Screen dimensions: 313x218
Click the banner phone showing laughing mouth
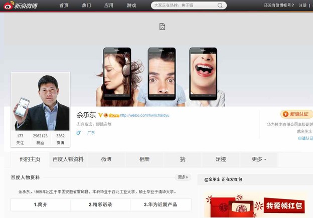203,74
